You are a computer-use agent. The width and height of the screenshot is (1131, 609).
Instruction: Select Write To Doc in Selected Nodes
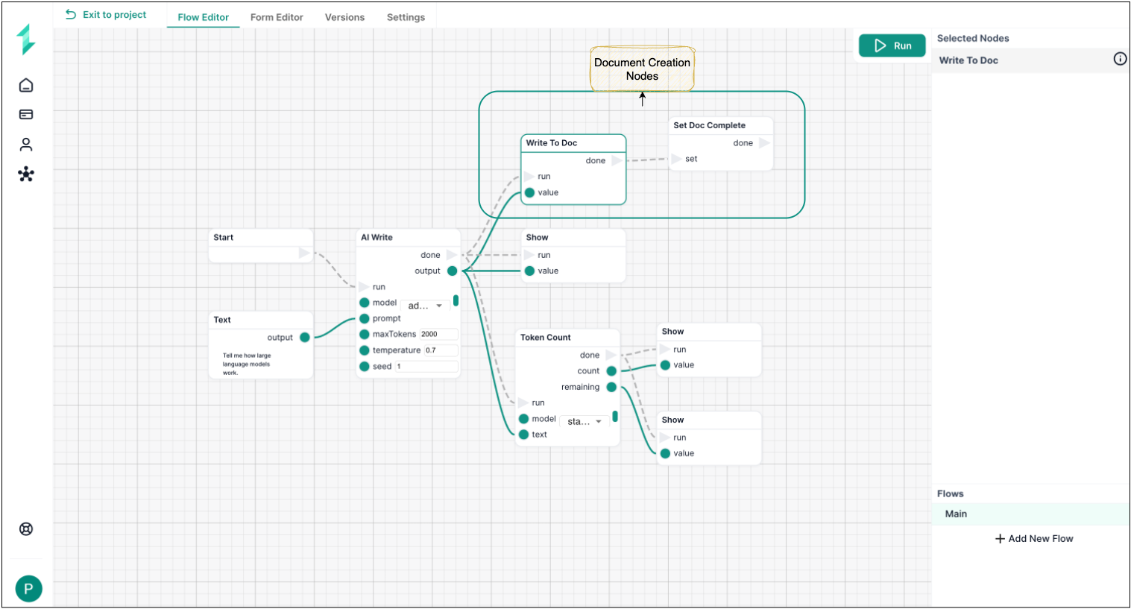[x=1030, y=60]
